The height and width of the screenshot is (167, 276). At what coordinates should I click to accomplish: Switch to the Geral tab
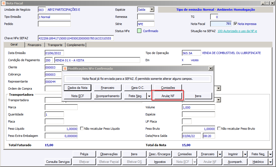pyautogui.click(x=14, y=44)
